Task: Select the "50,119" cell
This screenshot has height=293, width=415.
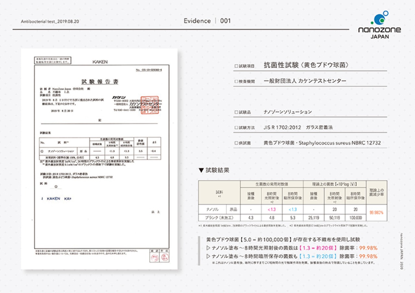Action: click(x=335, y=218)
